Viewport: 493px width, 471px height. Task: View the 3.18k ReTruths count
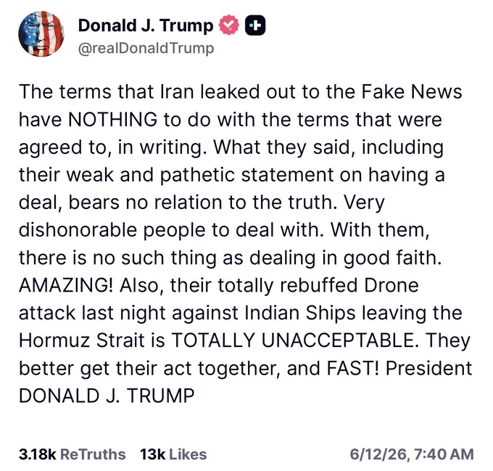72,454
